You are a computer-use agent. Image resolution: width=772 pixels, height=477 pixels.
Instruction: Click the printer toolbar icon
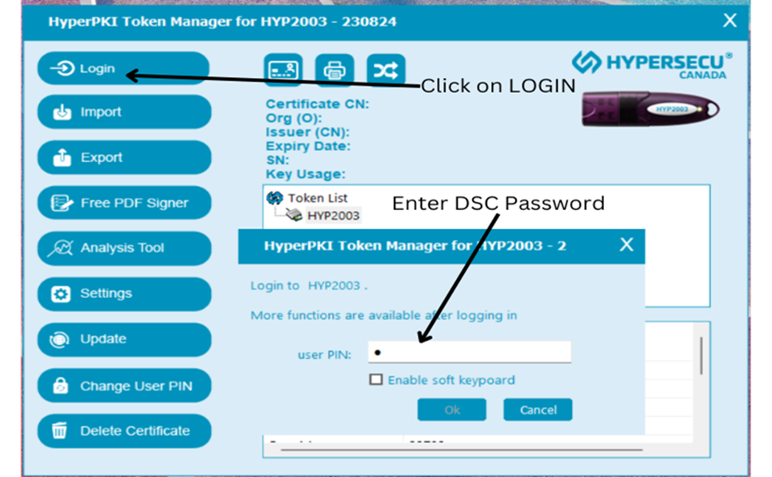pyautogui.click(x=334, y=70)
